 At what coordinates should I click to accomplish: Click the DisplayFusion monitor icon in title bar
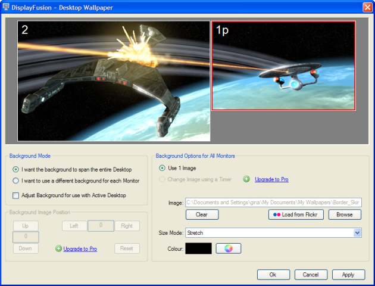tap(6, 7)
